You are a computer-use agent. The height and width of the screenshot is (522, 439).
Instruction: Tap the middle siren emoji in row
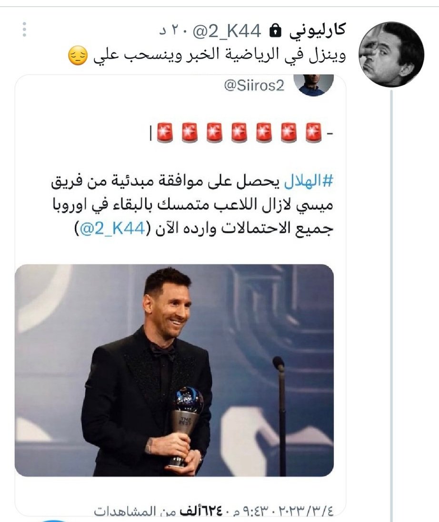239,132
